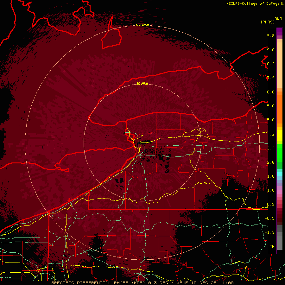Viewport: 285px width, 285px height.
Task: Click the 9.8 value on the color scale
Action: tap(271, 35)
